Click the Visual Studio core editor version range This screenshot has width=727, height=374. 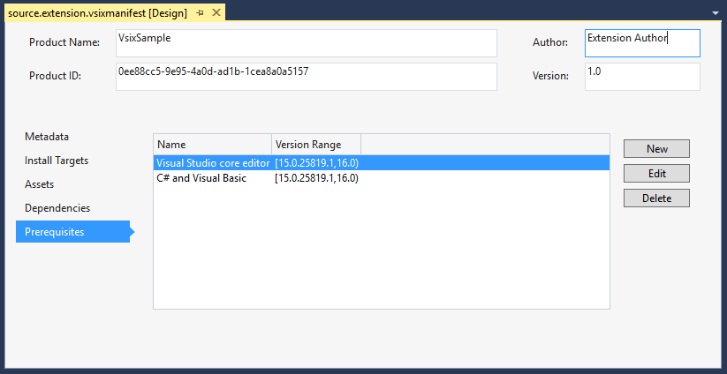(x=316, y=163)
